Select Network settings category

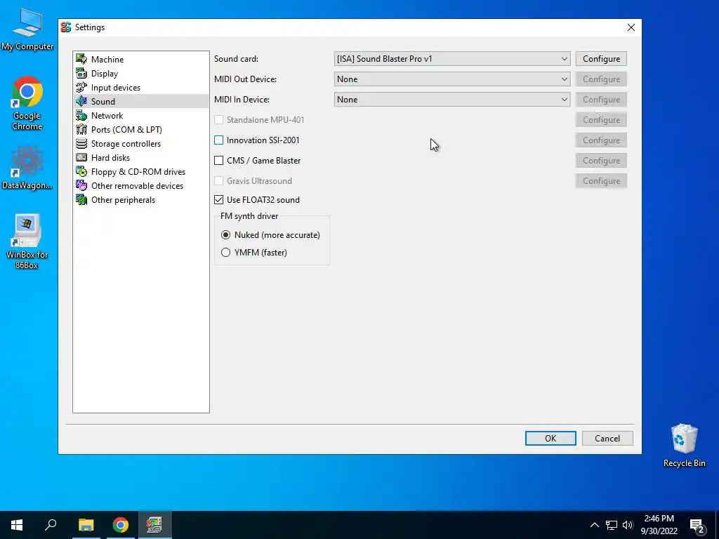click(x=140, y=116)
